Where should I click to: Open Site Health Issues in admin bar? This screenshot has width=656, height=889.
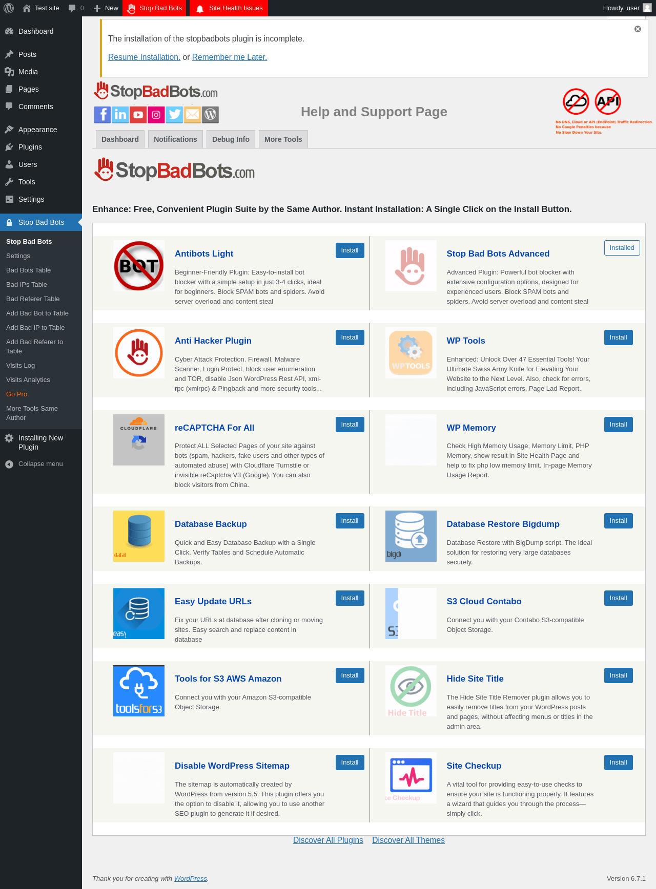(229, 8)
